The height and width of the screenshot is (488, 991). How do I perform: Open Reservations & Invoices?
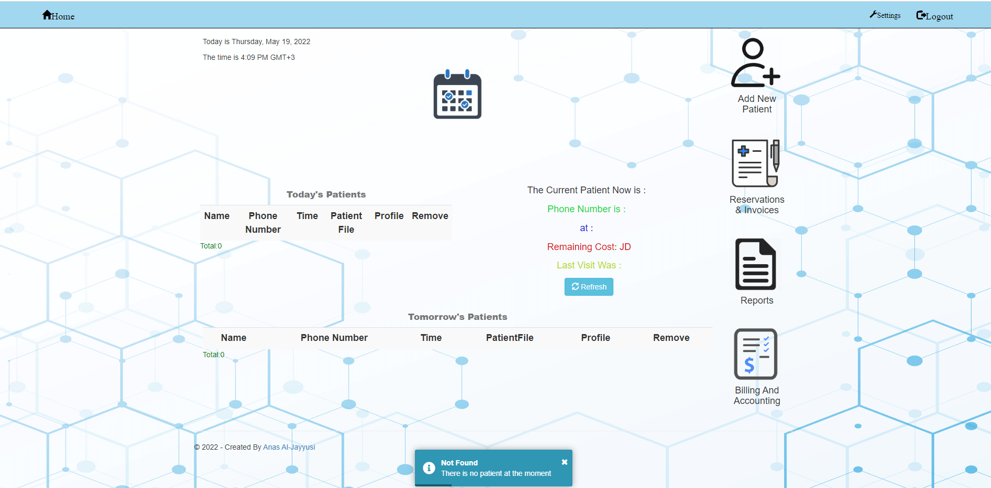(x=755, y=163)
